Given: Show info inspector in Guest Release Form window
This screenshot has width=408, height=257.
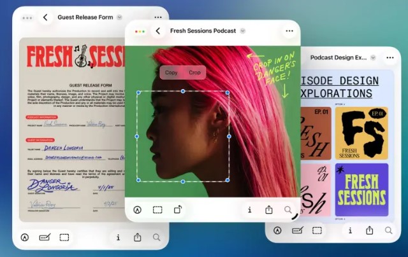Looking at the screenshot, I should [x=118, y=237].
